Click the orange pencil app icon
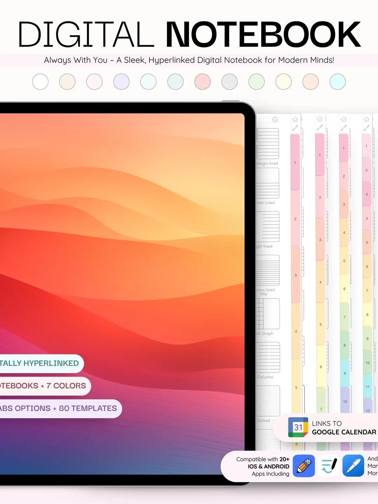Viewport: 378px width, 504px height. point(304,466)
